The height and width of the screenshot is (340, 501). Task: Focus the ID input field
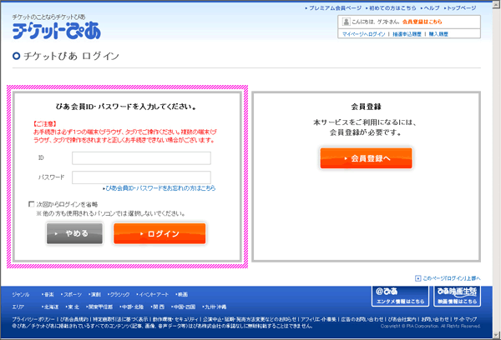pos(141,158)
